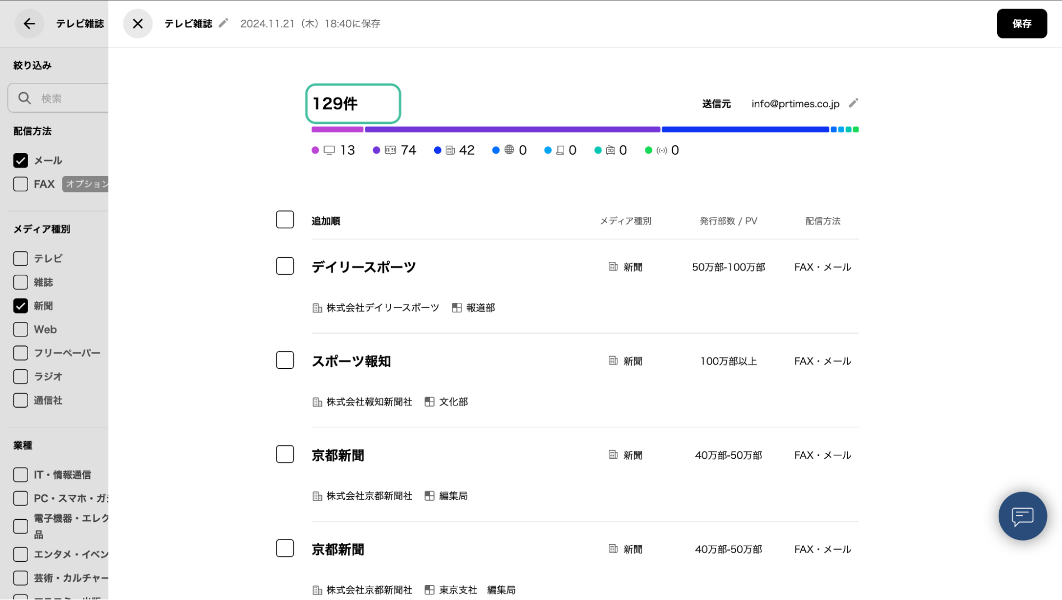Uncheck the メール delivery method

pos(21,160)
